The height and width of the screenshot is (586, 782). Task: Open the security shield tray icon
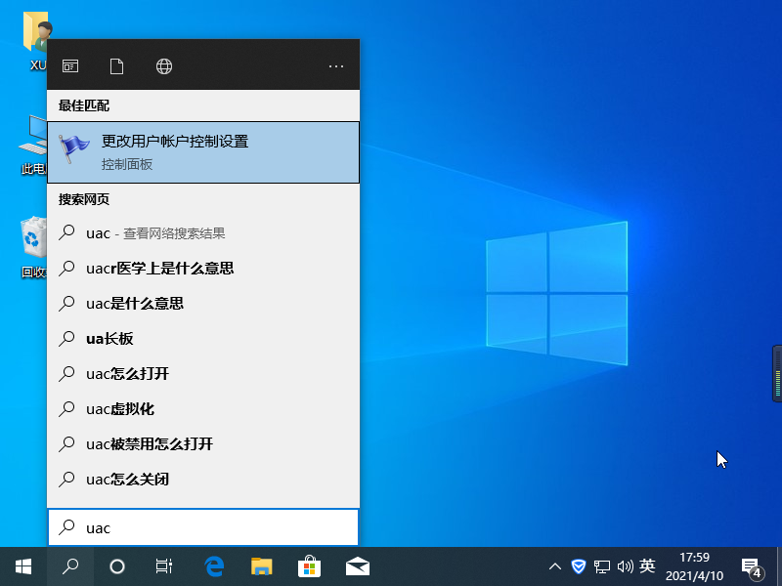pos(579,566)
